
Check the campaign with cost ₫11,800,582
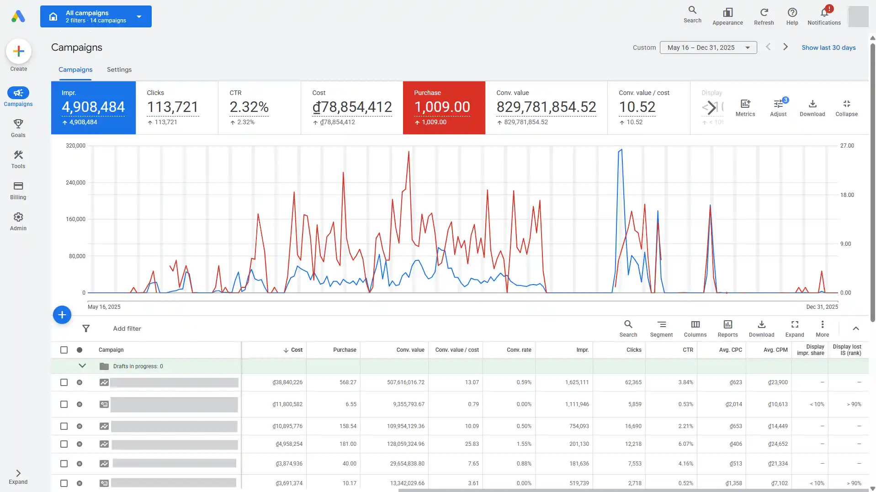point(64,404)
